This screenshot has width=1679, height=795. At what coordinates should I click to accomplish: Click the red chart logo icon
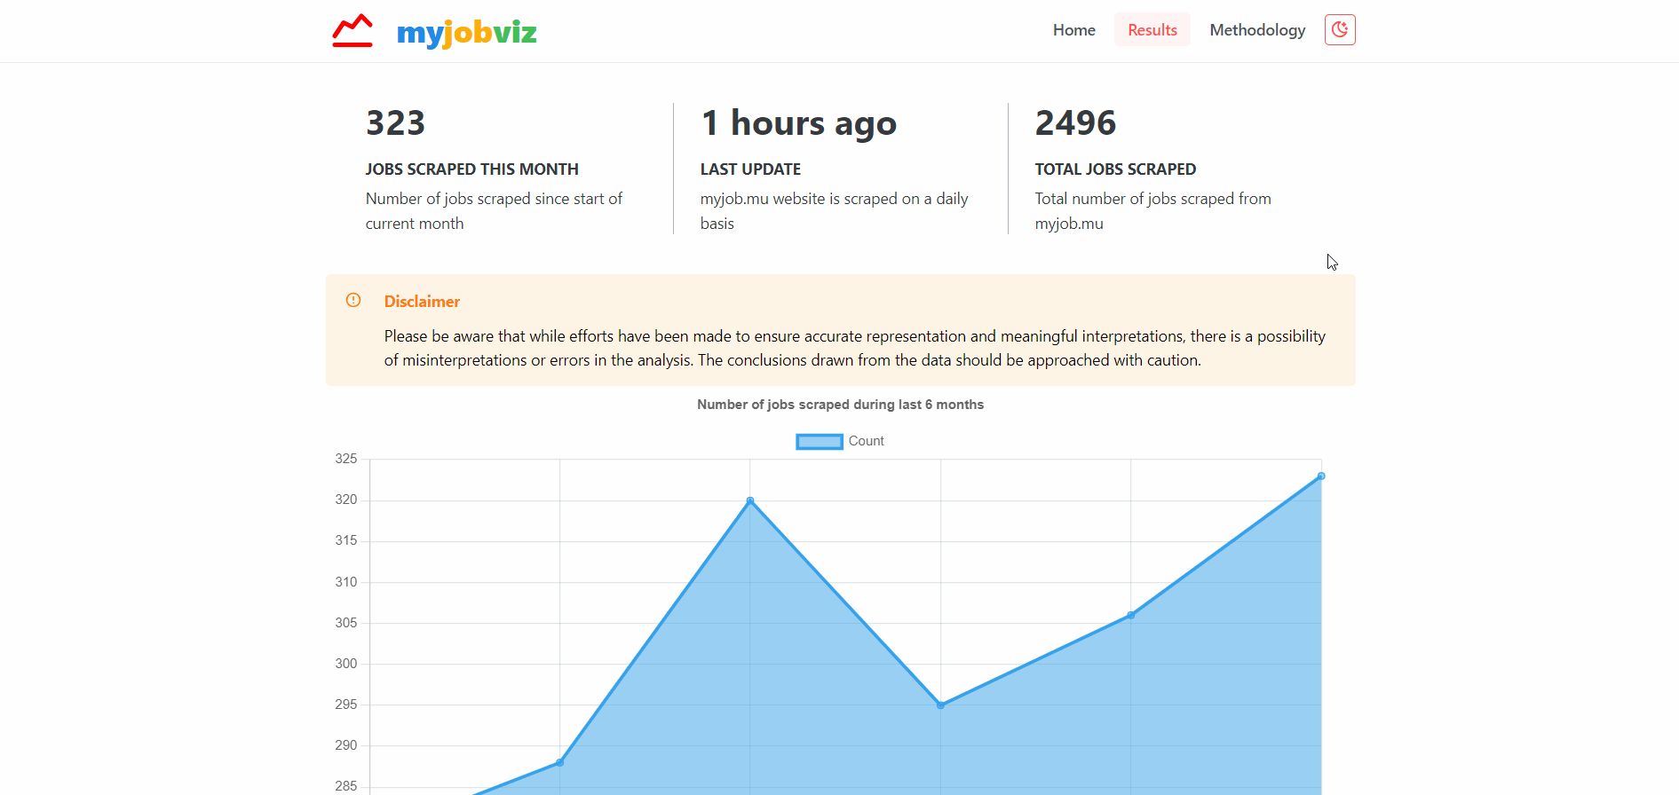coord(352,31)
